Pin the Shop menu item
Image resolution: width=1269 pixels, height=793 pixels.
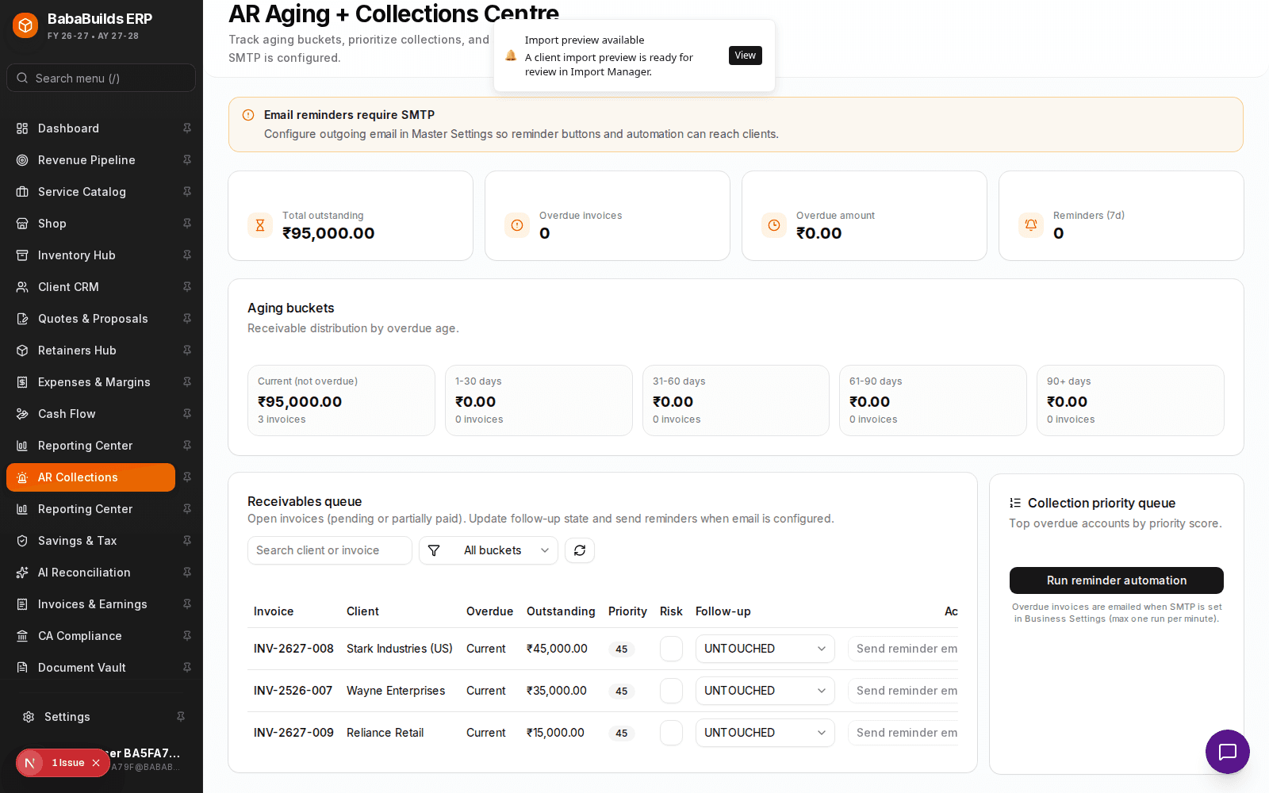(x=187, y=224)
